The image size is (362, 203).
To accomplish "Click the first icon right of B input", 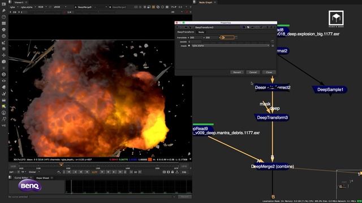I will (x=136, y=7).
